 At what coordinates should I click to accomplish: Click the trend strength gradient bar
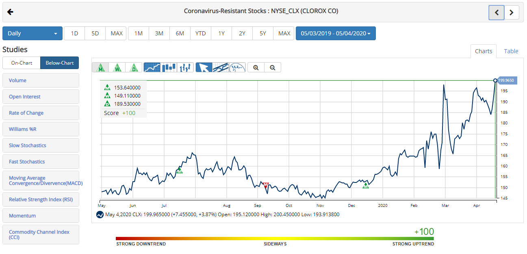(275, 239)
